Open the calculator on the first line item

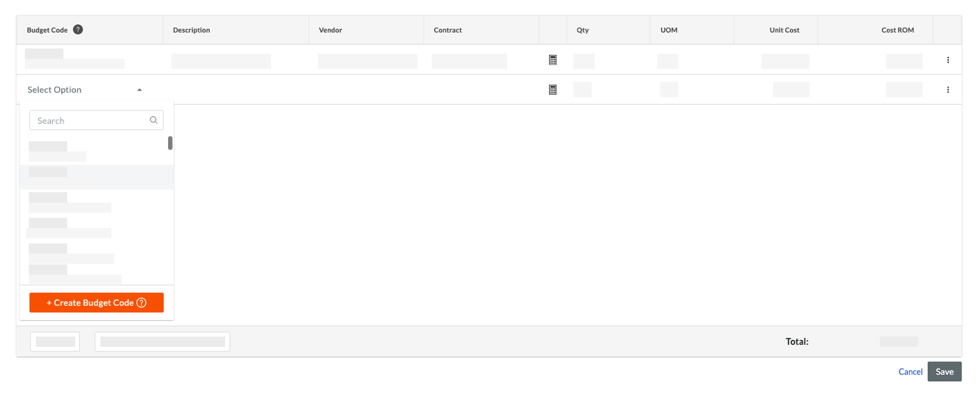click(552, 59)
